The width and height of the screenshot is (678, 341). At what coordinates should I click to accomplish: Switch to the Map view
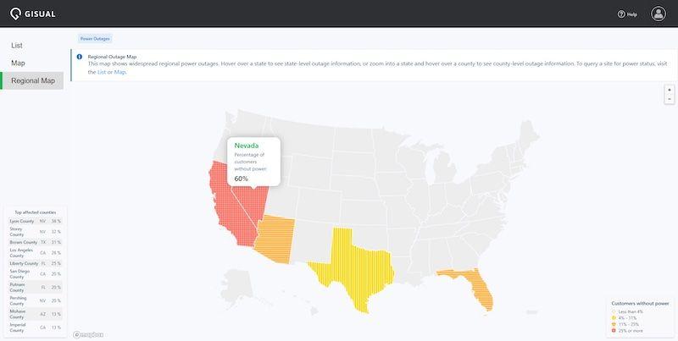point(18,63)
